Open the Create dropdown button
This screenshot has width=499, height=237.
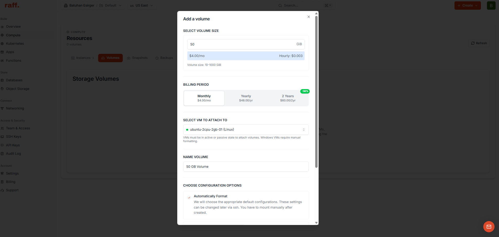click(x=468, y=5)
